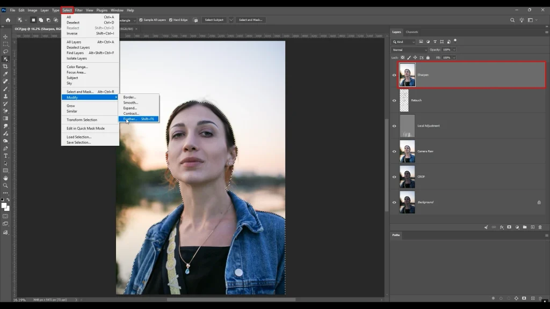Open the Filter menu
550x309 pixels.
78,10
